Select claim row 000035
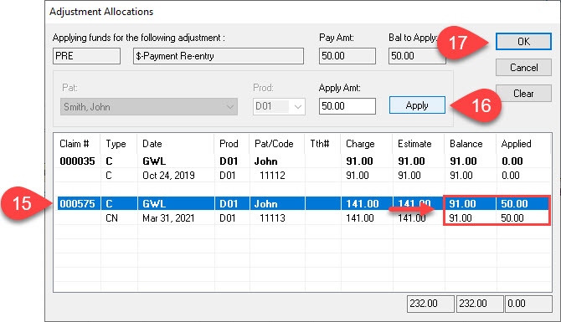This screenshot has height=322, width=561. (303, 161)
